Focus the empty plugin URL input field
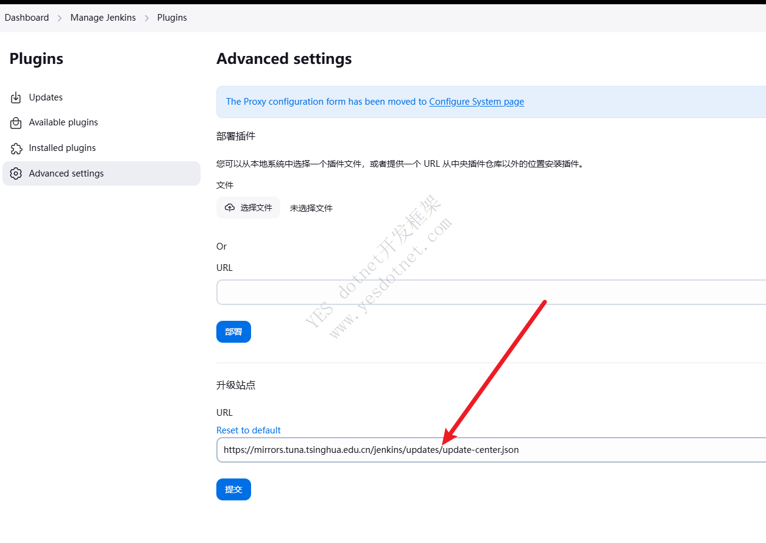 (491, 292)
